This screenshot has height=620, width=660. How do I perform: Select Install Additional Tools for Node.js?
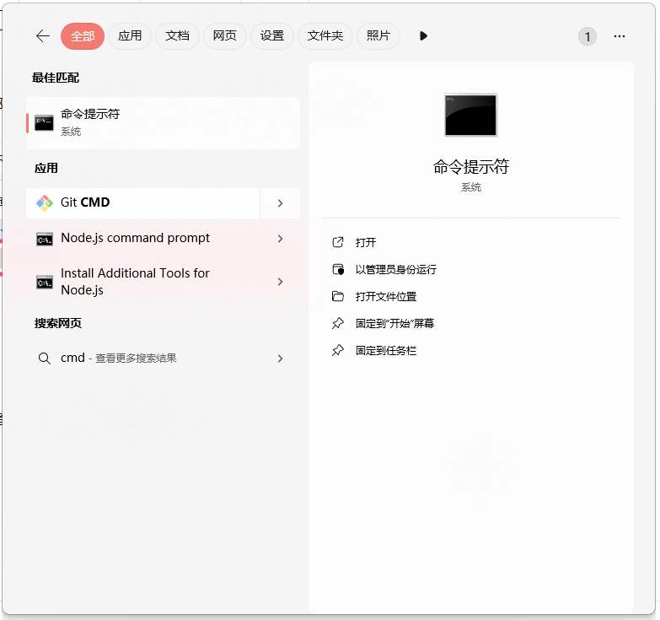143,282
